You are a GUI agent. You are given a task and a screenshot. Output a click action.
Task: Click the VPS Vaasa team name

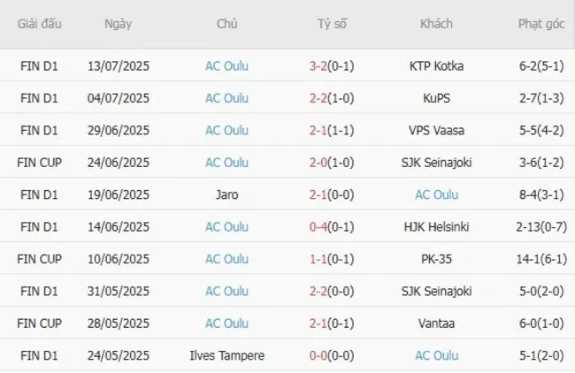(436, 130)
